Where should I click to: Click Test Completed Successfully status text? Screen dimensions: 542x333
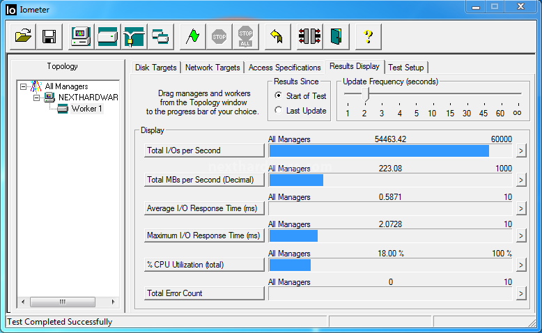(60, 322)
